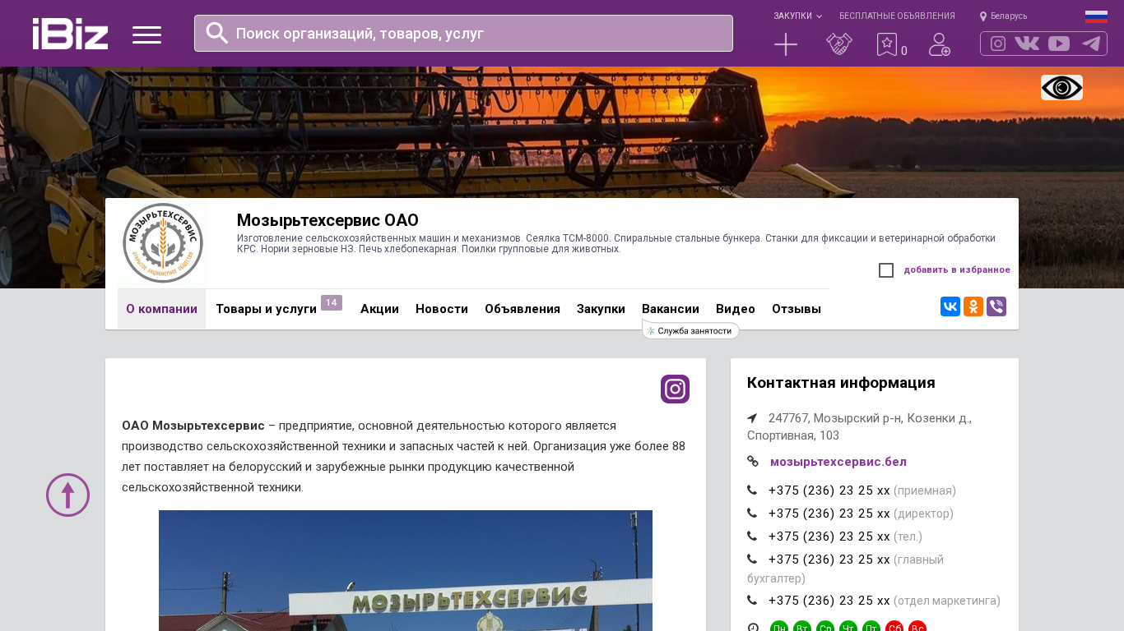The width and height of the screenshot is (1124, 631).
Task: Switch to the Акции tab
Action: [379, 309]
